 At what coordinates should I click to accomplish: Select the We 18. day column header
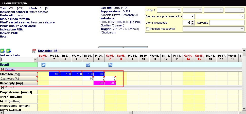[x=233, y=57]
